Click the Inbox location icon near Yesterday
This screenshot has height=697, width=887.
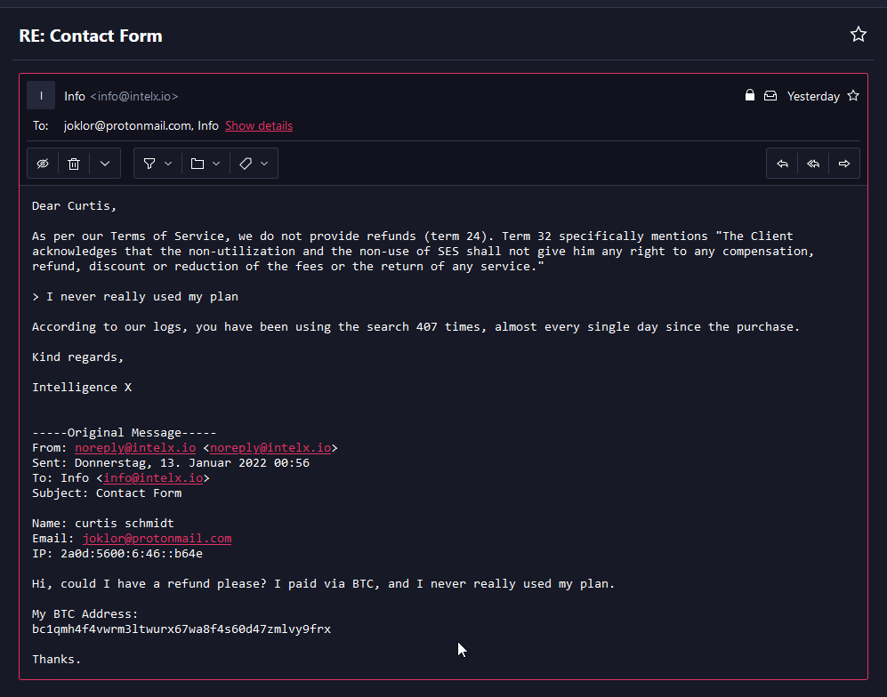click(x=770, y=96)
